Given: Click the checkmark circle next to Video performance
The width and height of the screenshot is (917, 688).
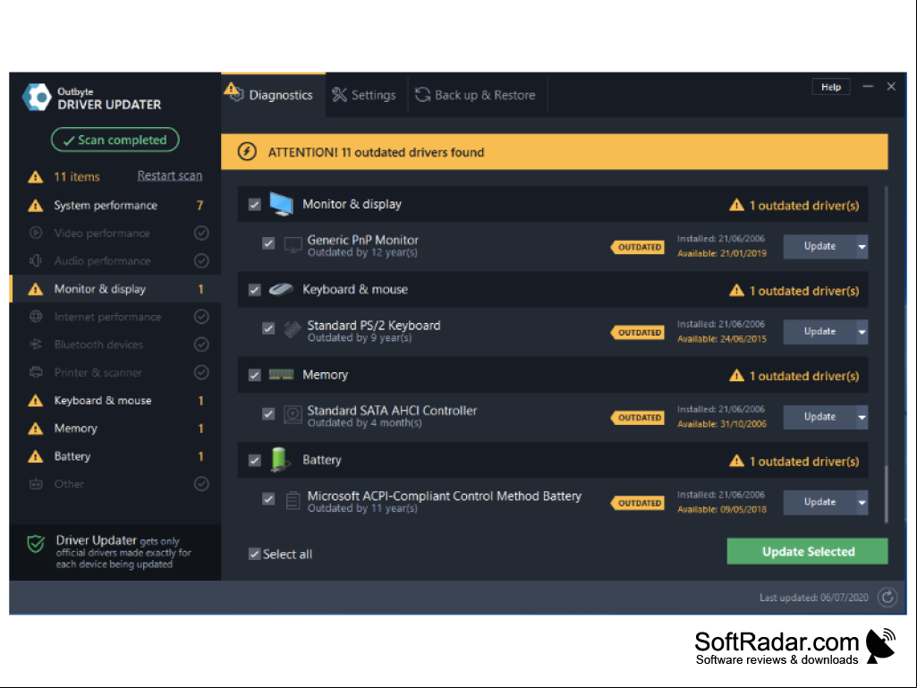Looking at the screenshot, I should 201,233.
